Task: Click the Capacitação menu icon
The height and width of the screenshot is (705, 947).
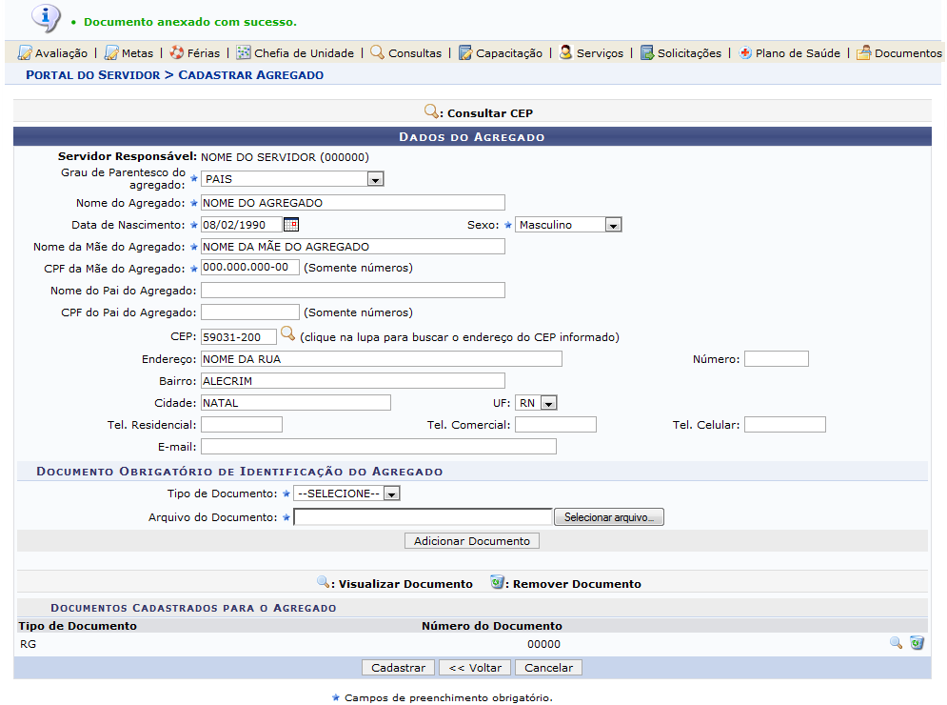Action: 465,53
